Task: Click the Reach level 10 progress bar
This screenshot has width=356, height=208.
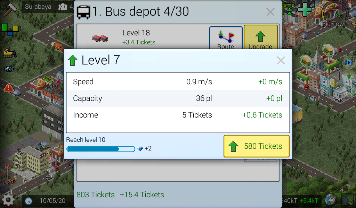Action: pyautogui.click(x=100, y=149)
